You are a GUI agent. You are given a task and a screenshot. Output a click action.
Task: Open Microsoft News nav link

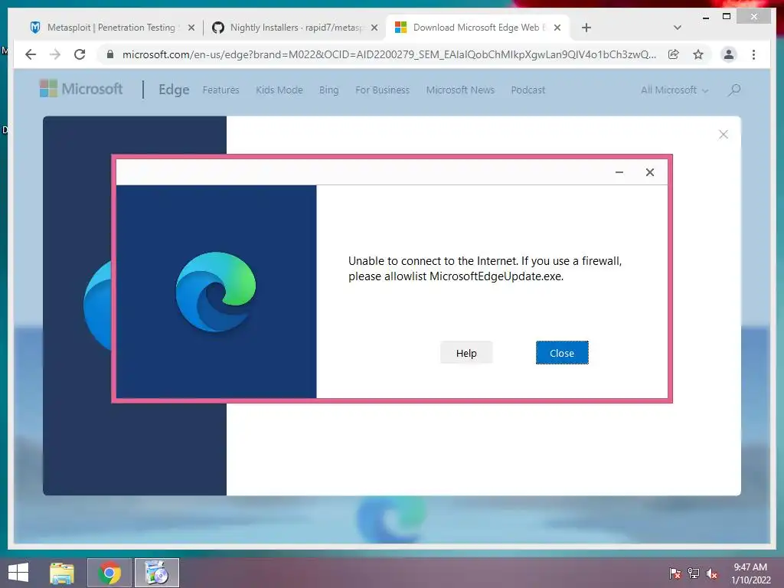pyautogui.click(x=460, y=90)
